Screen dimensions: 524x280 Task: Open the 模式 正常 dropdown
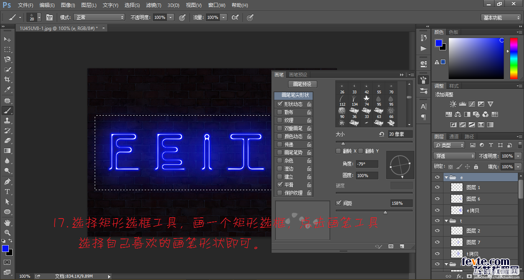pos(99,17)
